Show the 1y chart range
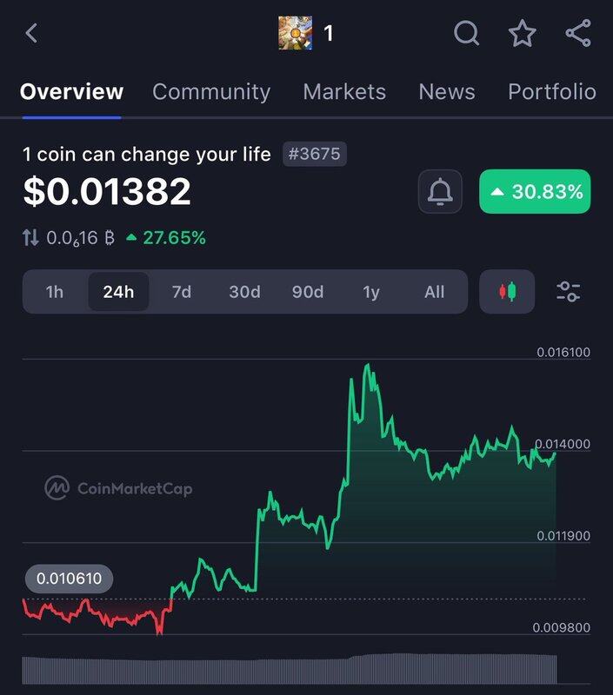Image resolution: width=613 pixels, height=695 pixels. pos(371,292)
